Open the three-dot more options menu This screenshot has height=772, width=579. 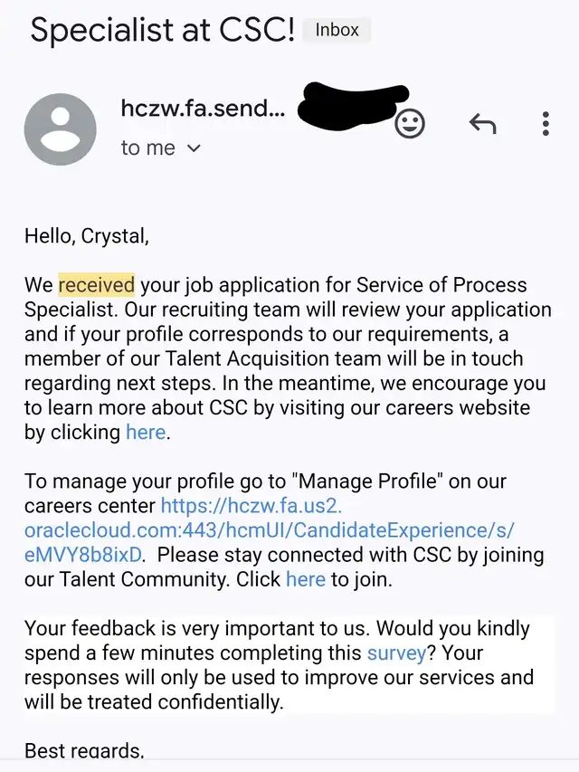click(546, 124)
